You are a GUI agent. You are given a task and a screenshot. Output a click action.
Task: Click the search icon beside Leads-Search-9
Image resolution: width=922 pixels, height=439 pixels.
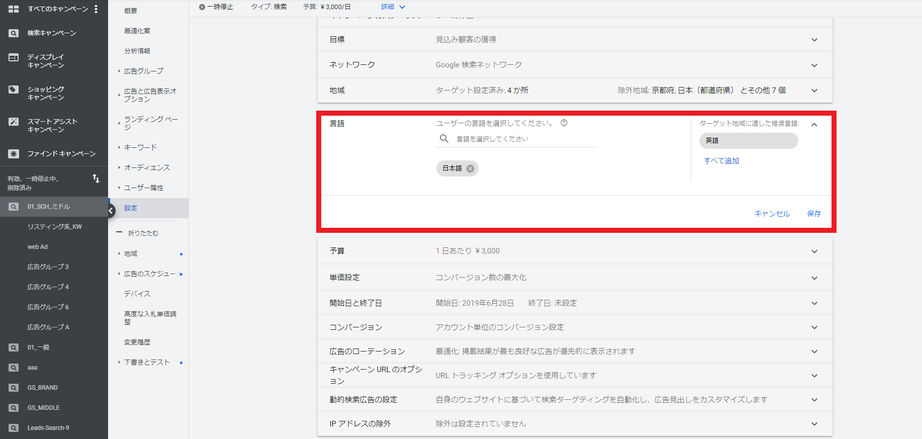pyautogui.click(x=14, y=428)
